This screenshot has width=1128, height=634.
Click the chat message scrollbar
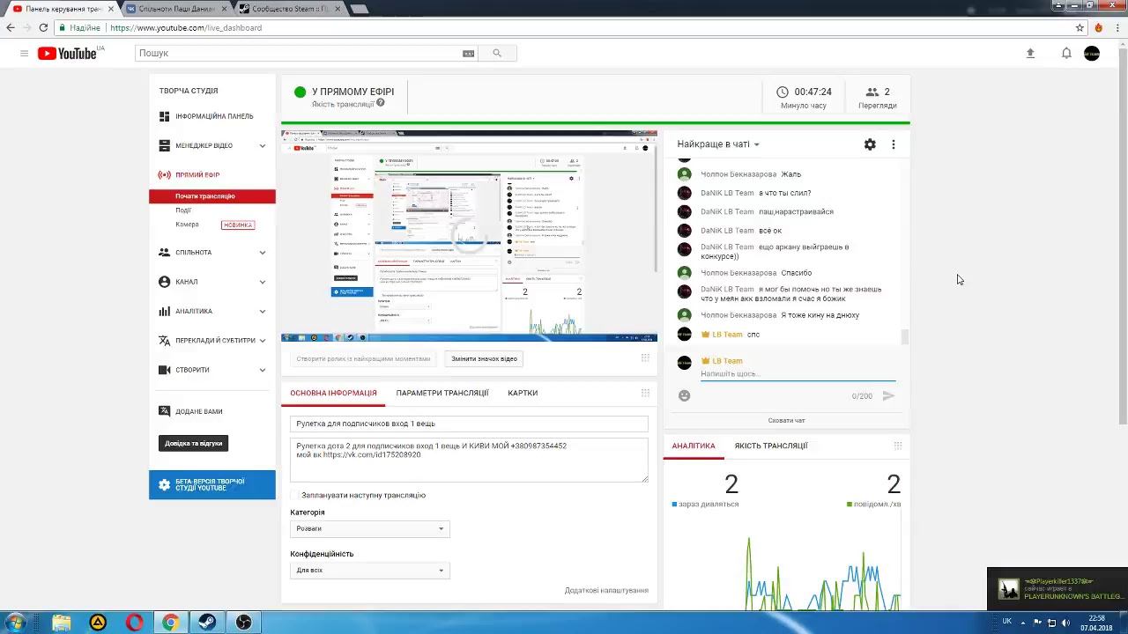(904, 337)
